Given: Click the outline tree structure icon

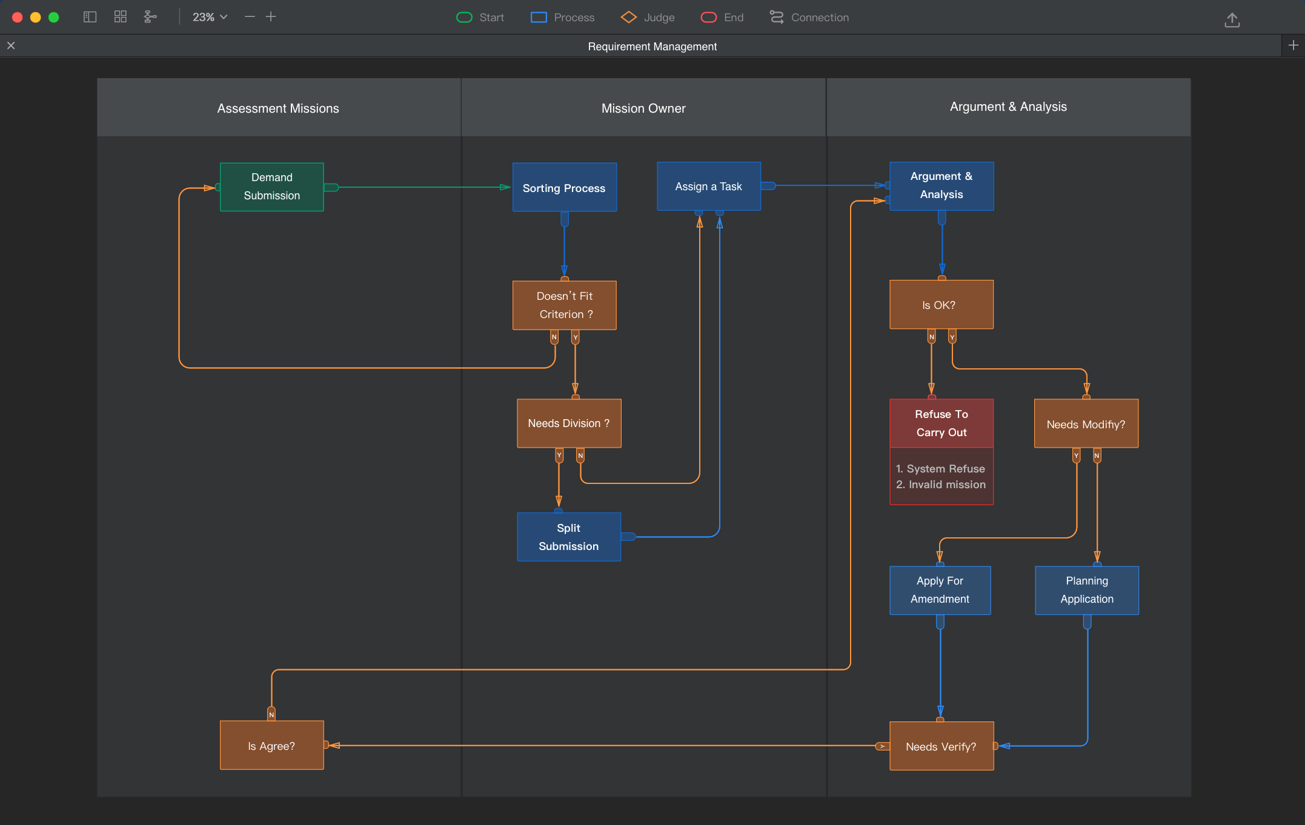Looking at the screenshot, I should point(150,17).
